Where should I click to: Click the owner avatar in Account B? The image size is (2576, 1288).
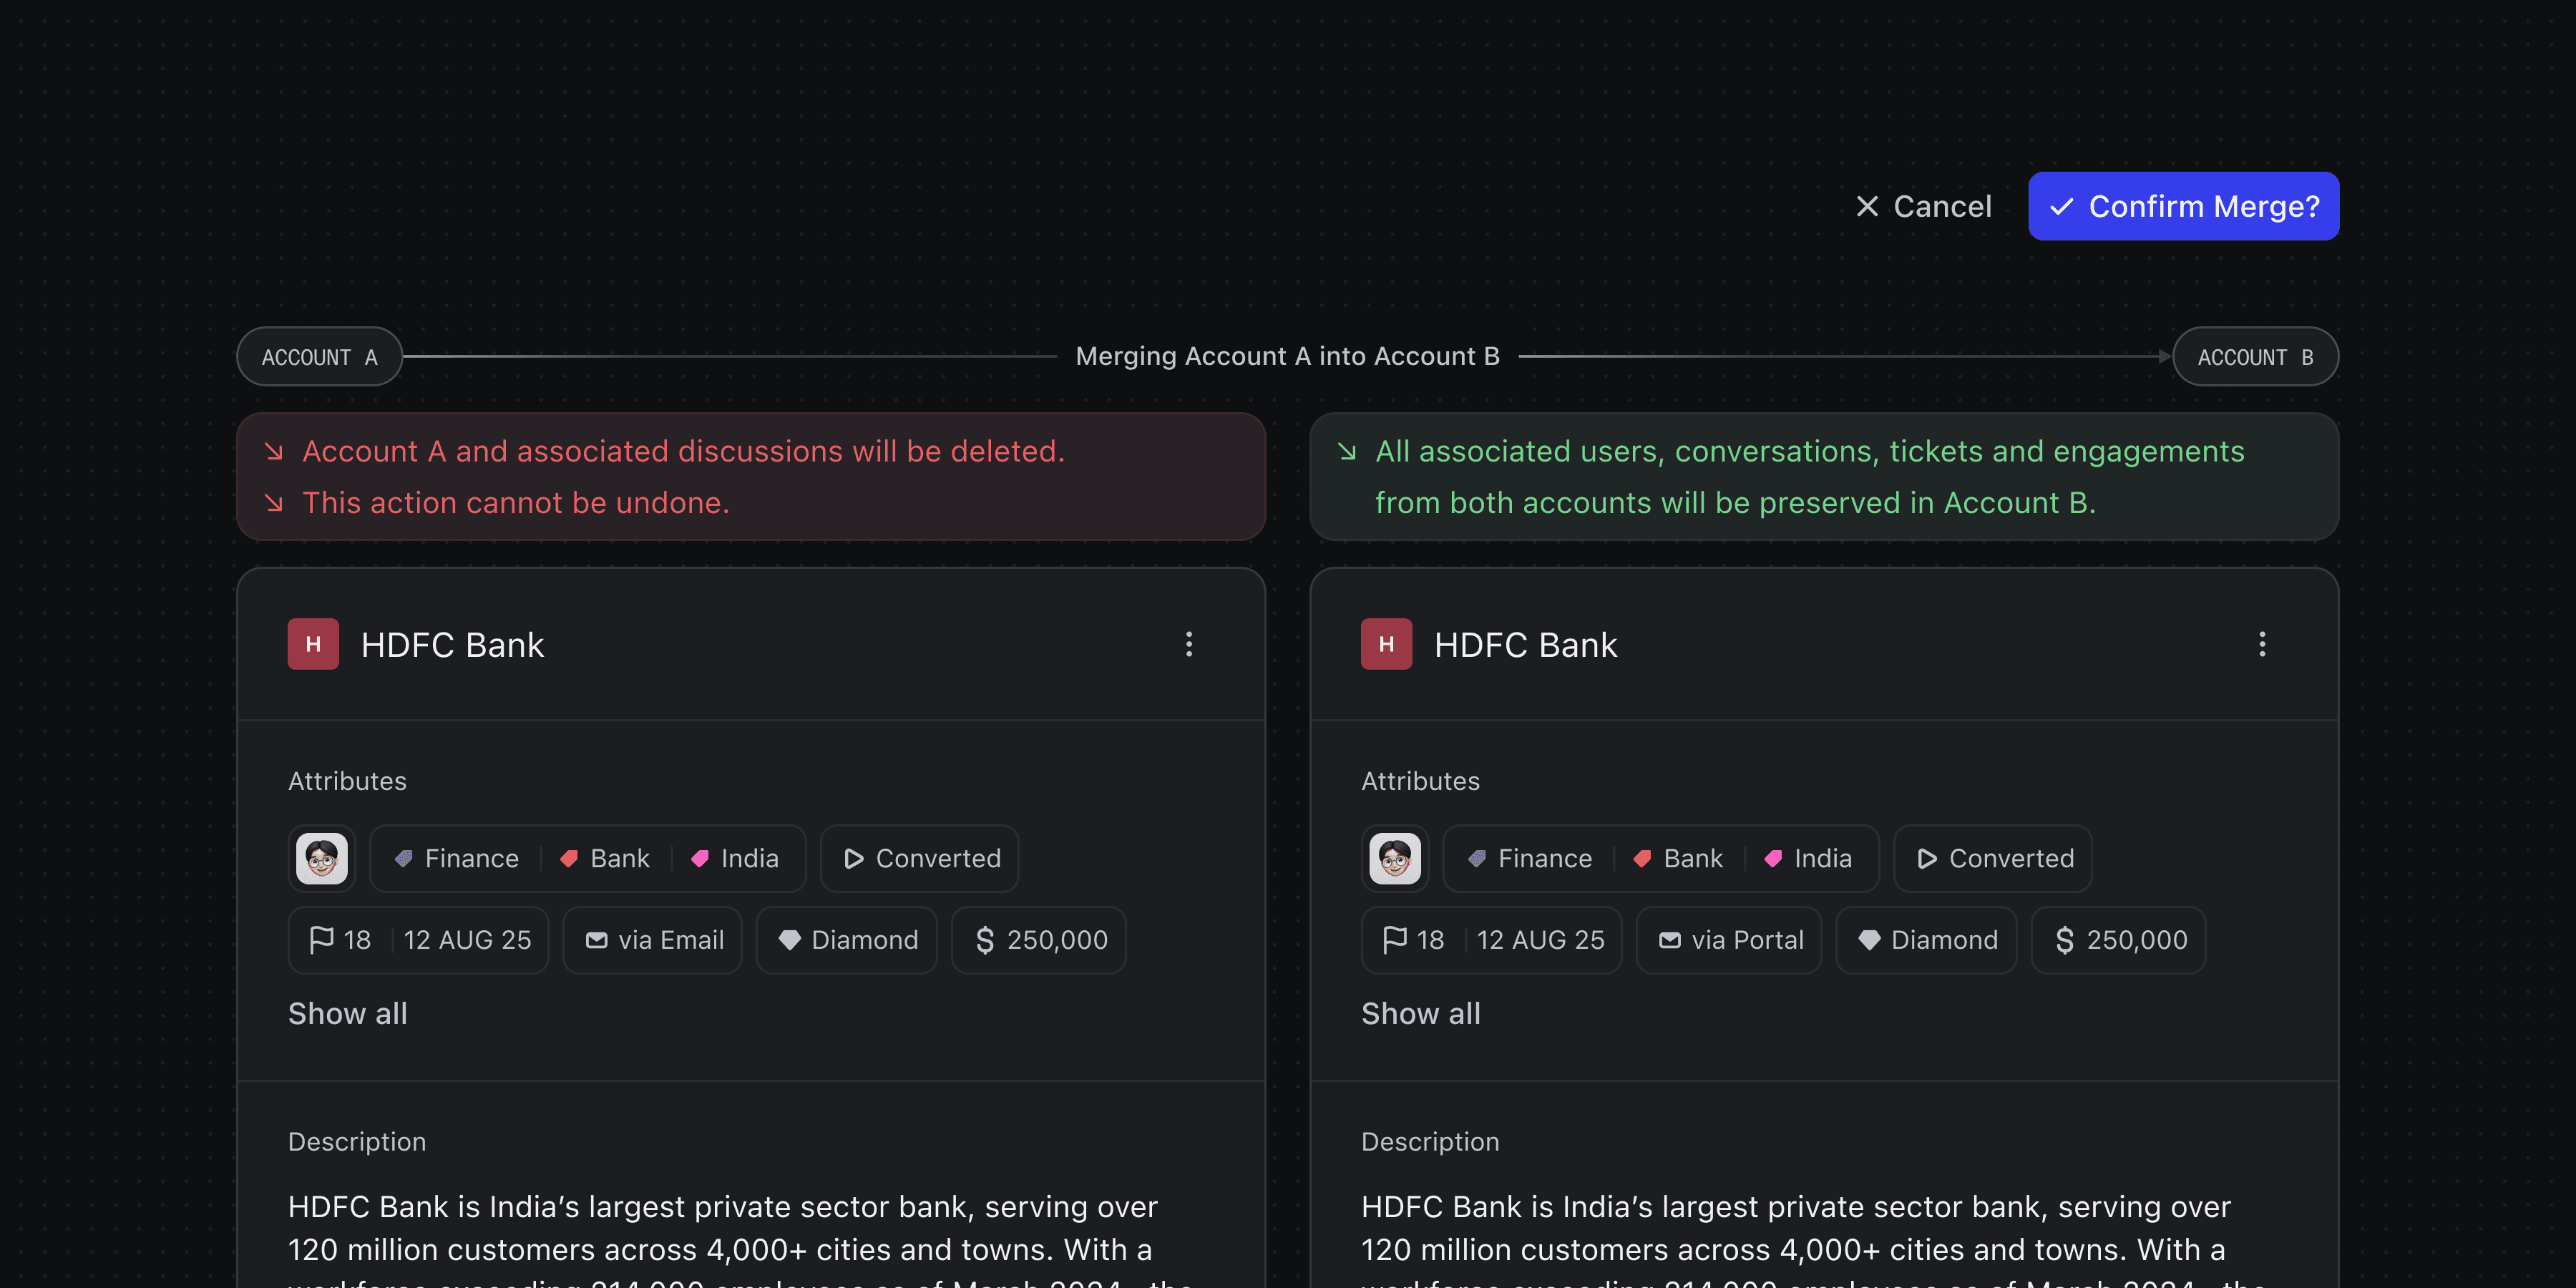pyautogui.click(x=1394, y=858)
